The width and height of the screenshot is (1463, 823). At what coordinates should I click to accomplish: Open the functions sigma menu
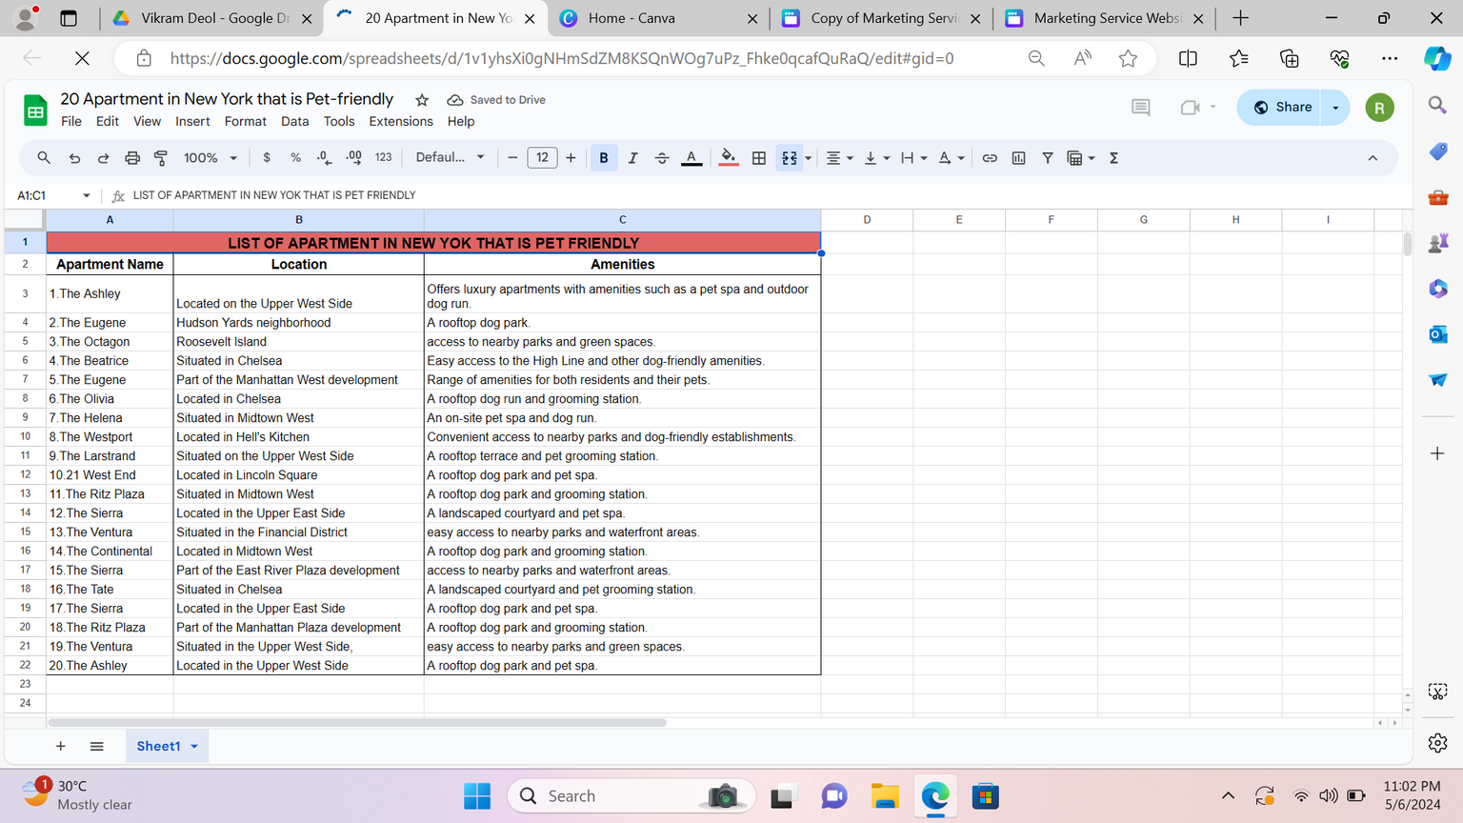click(x=1113, y=158)
